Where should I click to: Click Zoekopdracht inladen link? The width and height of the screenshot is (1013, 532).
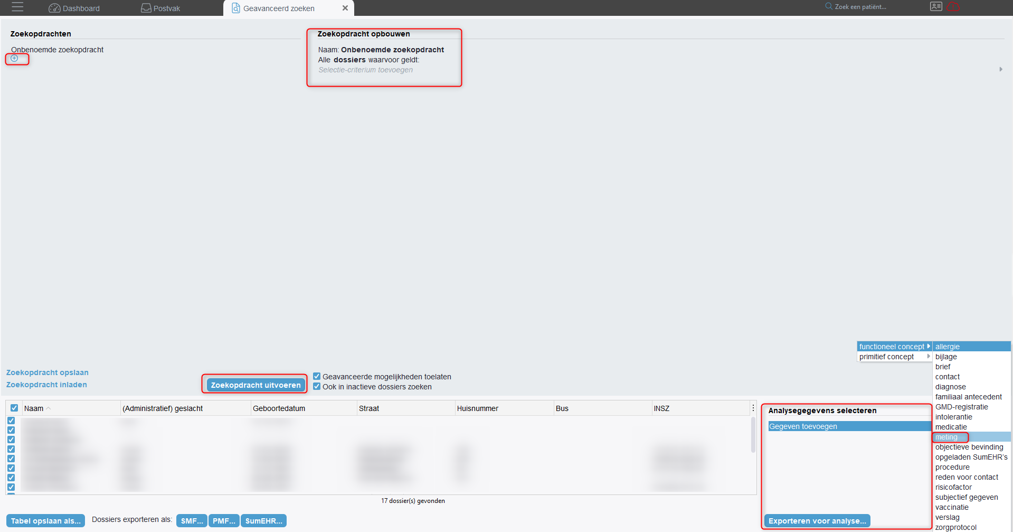click(x=46, y=385)
